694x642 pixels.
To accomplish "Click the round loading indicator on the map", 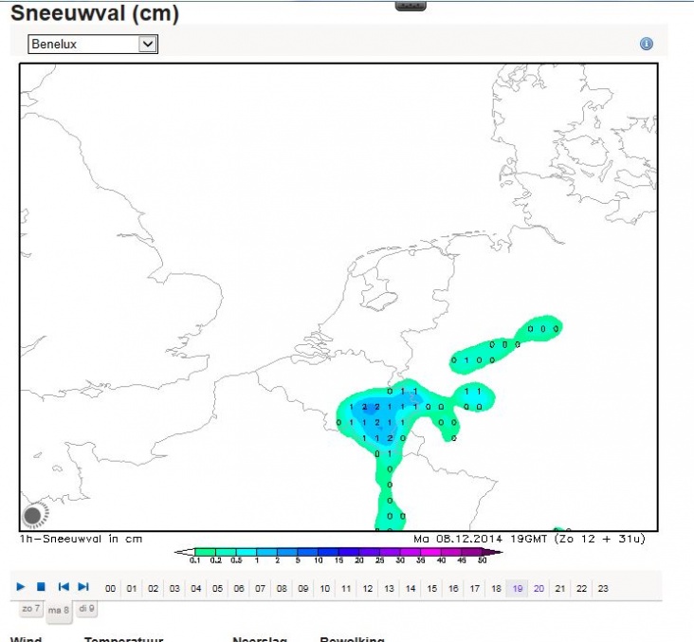I will (33, 515).
